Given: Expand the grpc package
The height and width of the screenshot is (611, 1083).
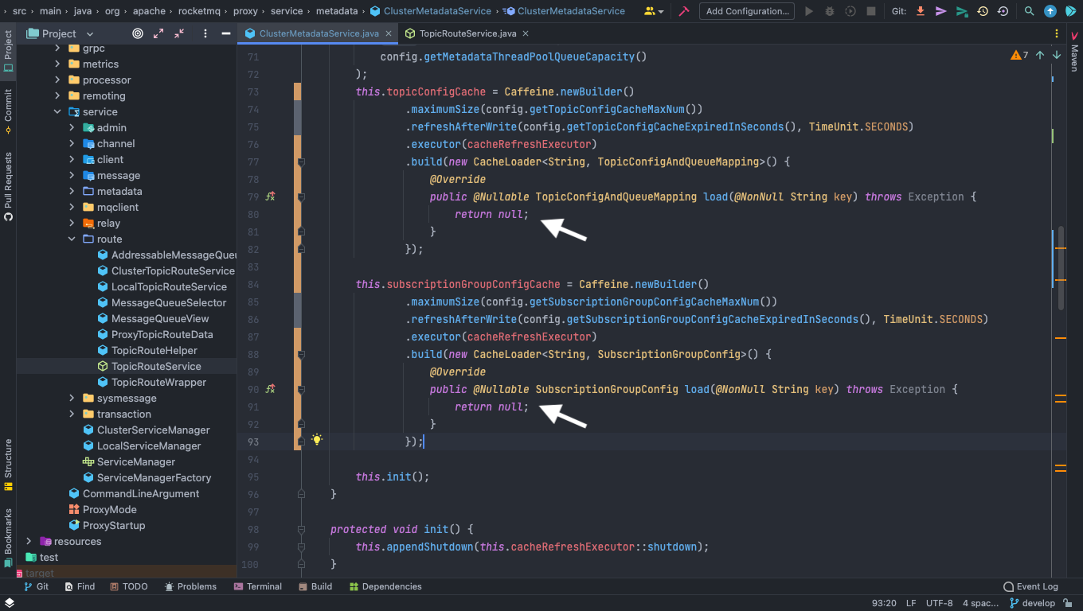Looking at the screenshot, I should [x=56, y=48].
